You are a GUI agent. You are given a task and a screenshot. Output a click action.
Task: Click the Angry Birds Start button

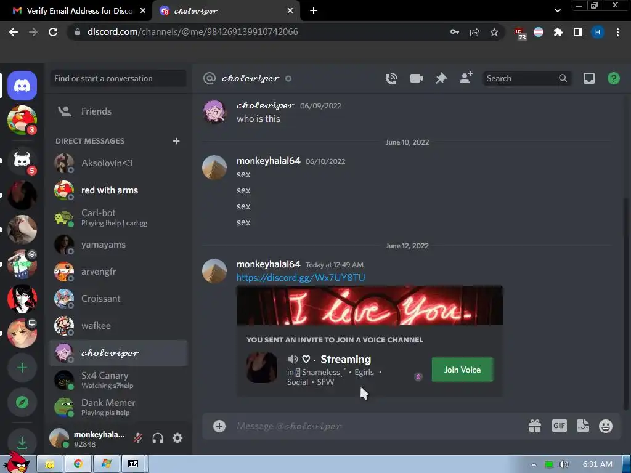(17, 463)
